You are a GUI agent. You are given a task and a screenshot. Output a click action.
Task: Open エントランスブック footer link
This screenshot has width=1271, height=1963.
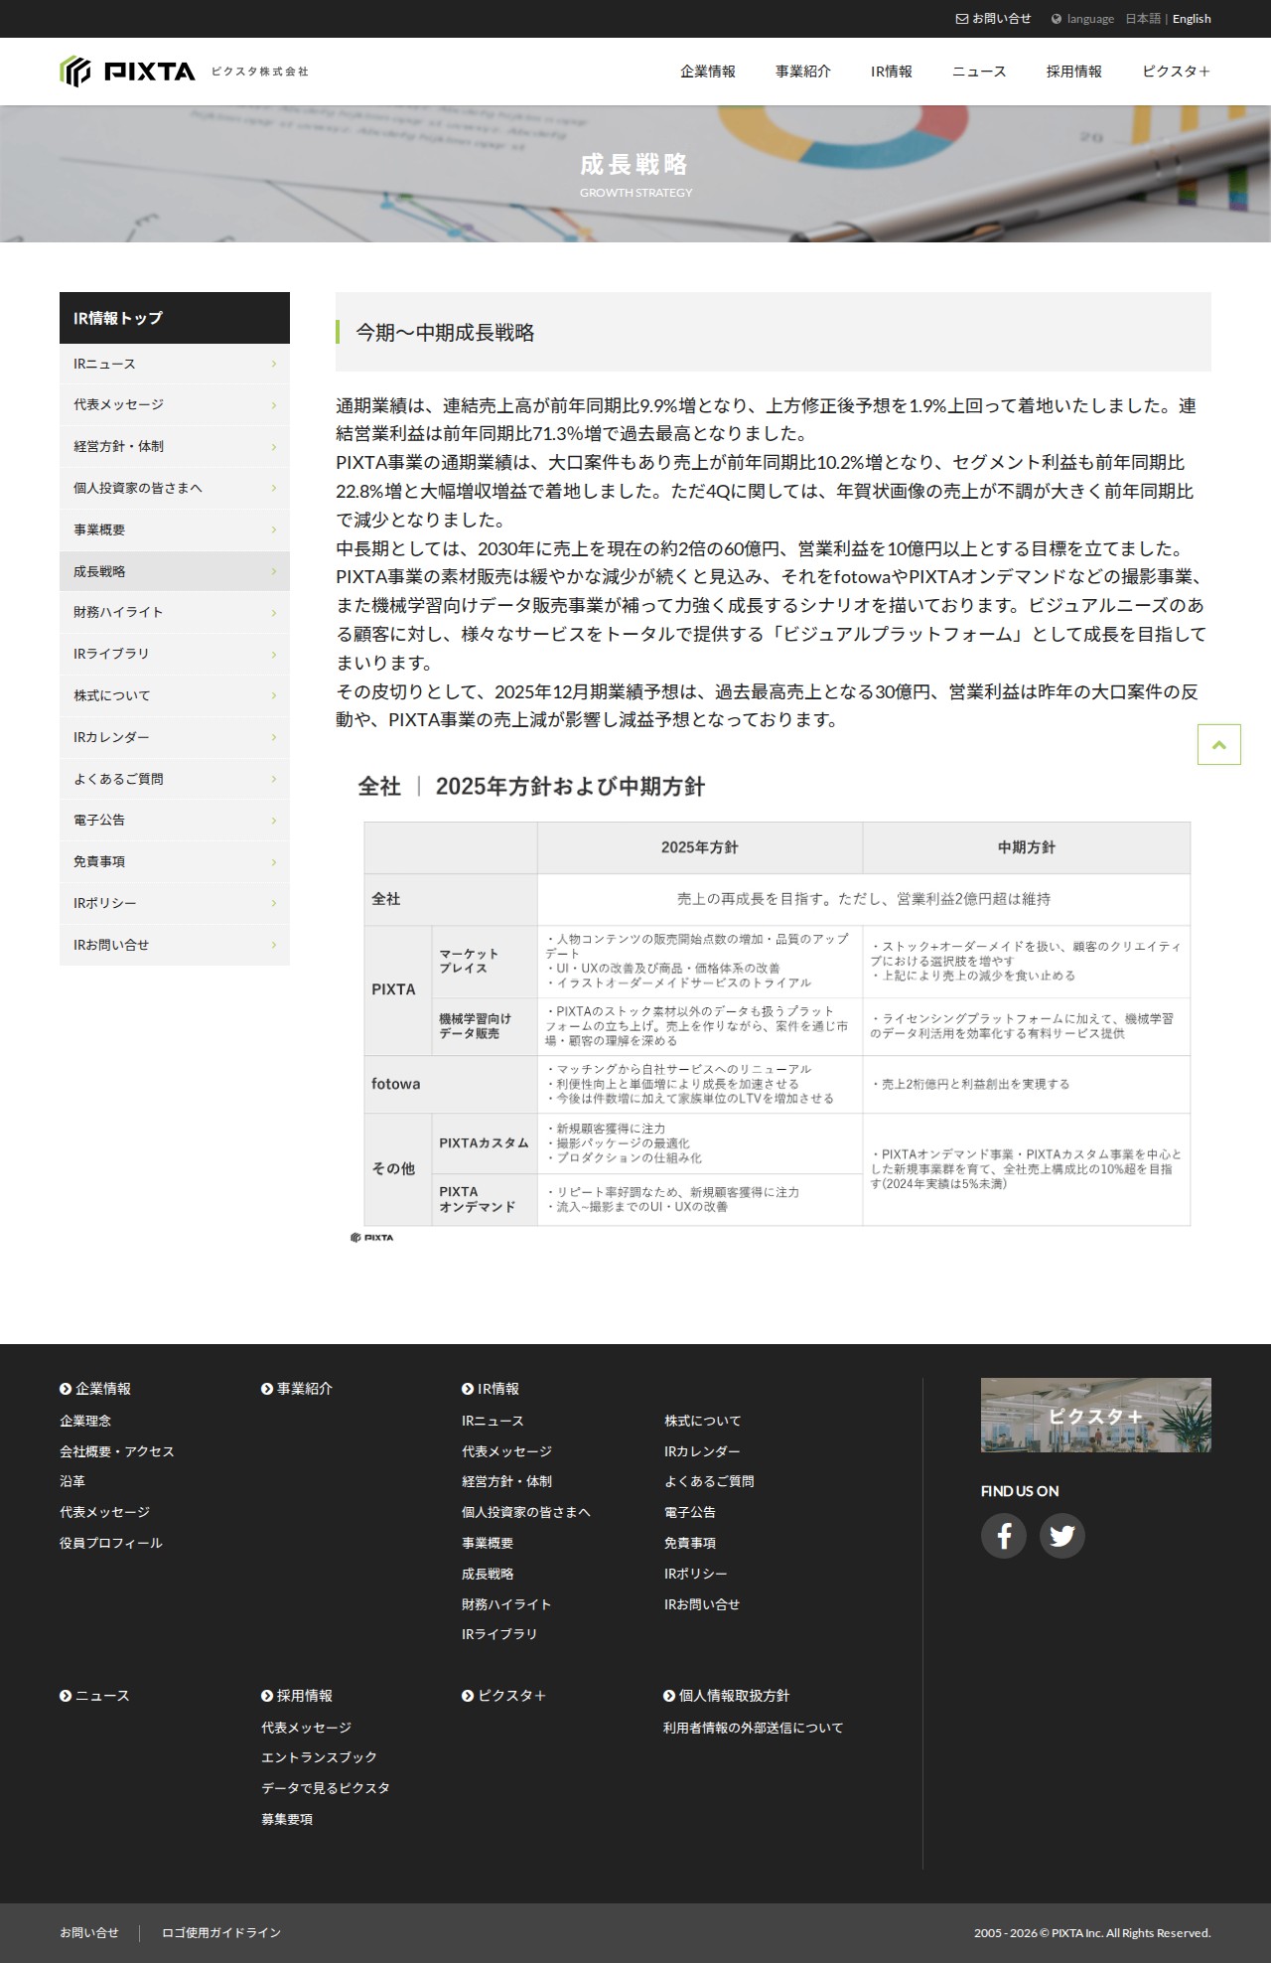(x=320, y=1758)
